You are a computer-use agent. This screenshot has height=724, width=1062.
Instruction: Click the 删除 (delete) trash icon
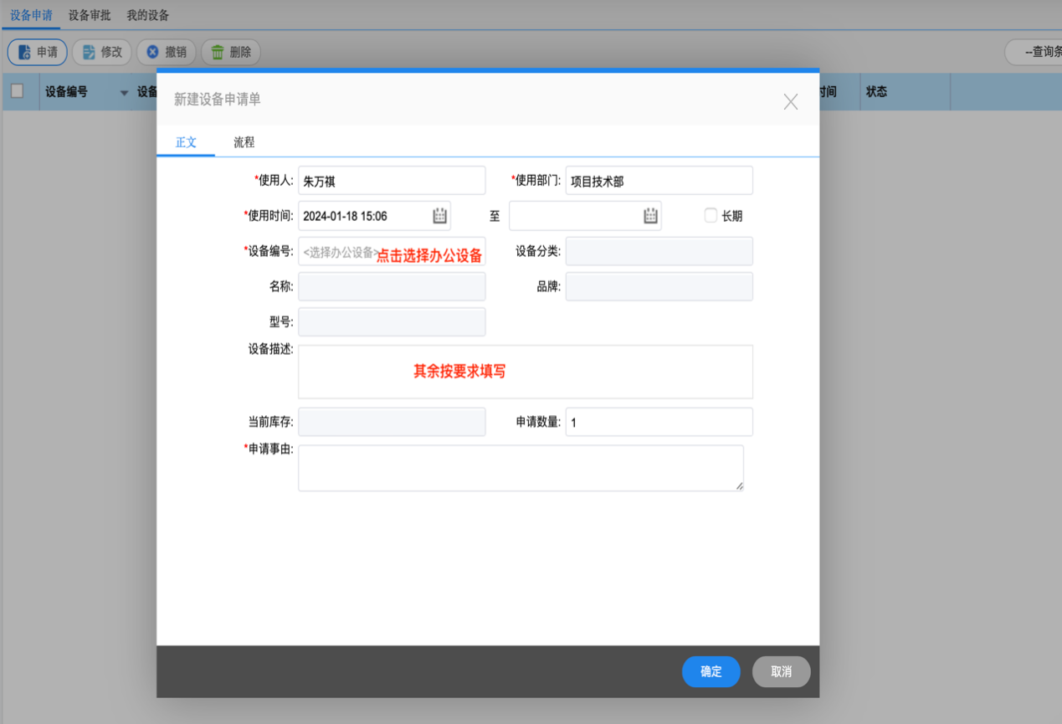(x=217, y=52)
